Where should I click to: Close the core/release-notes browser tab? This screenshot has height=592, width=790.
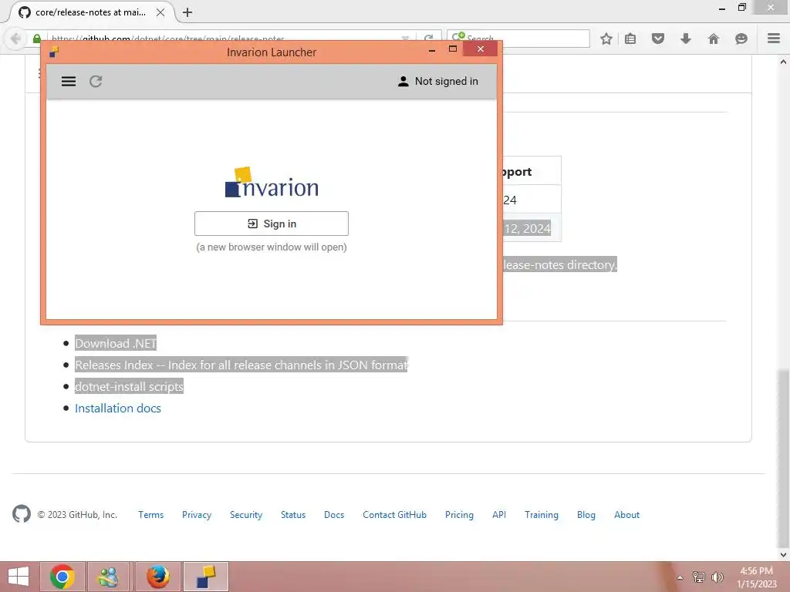160,12
